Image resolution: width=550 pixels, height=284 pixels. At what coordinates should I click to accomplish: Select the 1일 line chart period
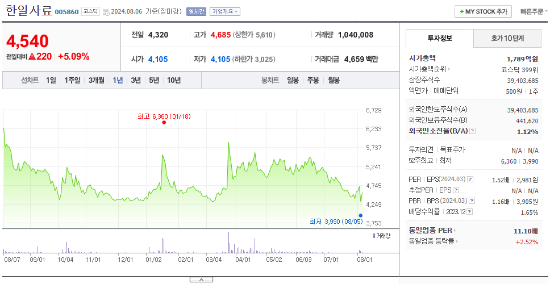51,80
